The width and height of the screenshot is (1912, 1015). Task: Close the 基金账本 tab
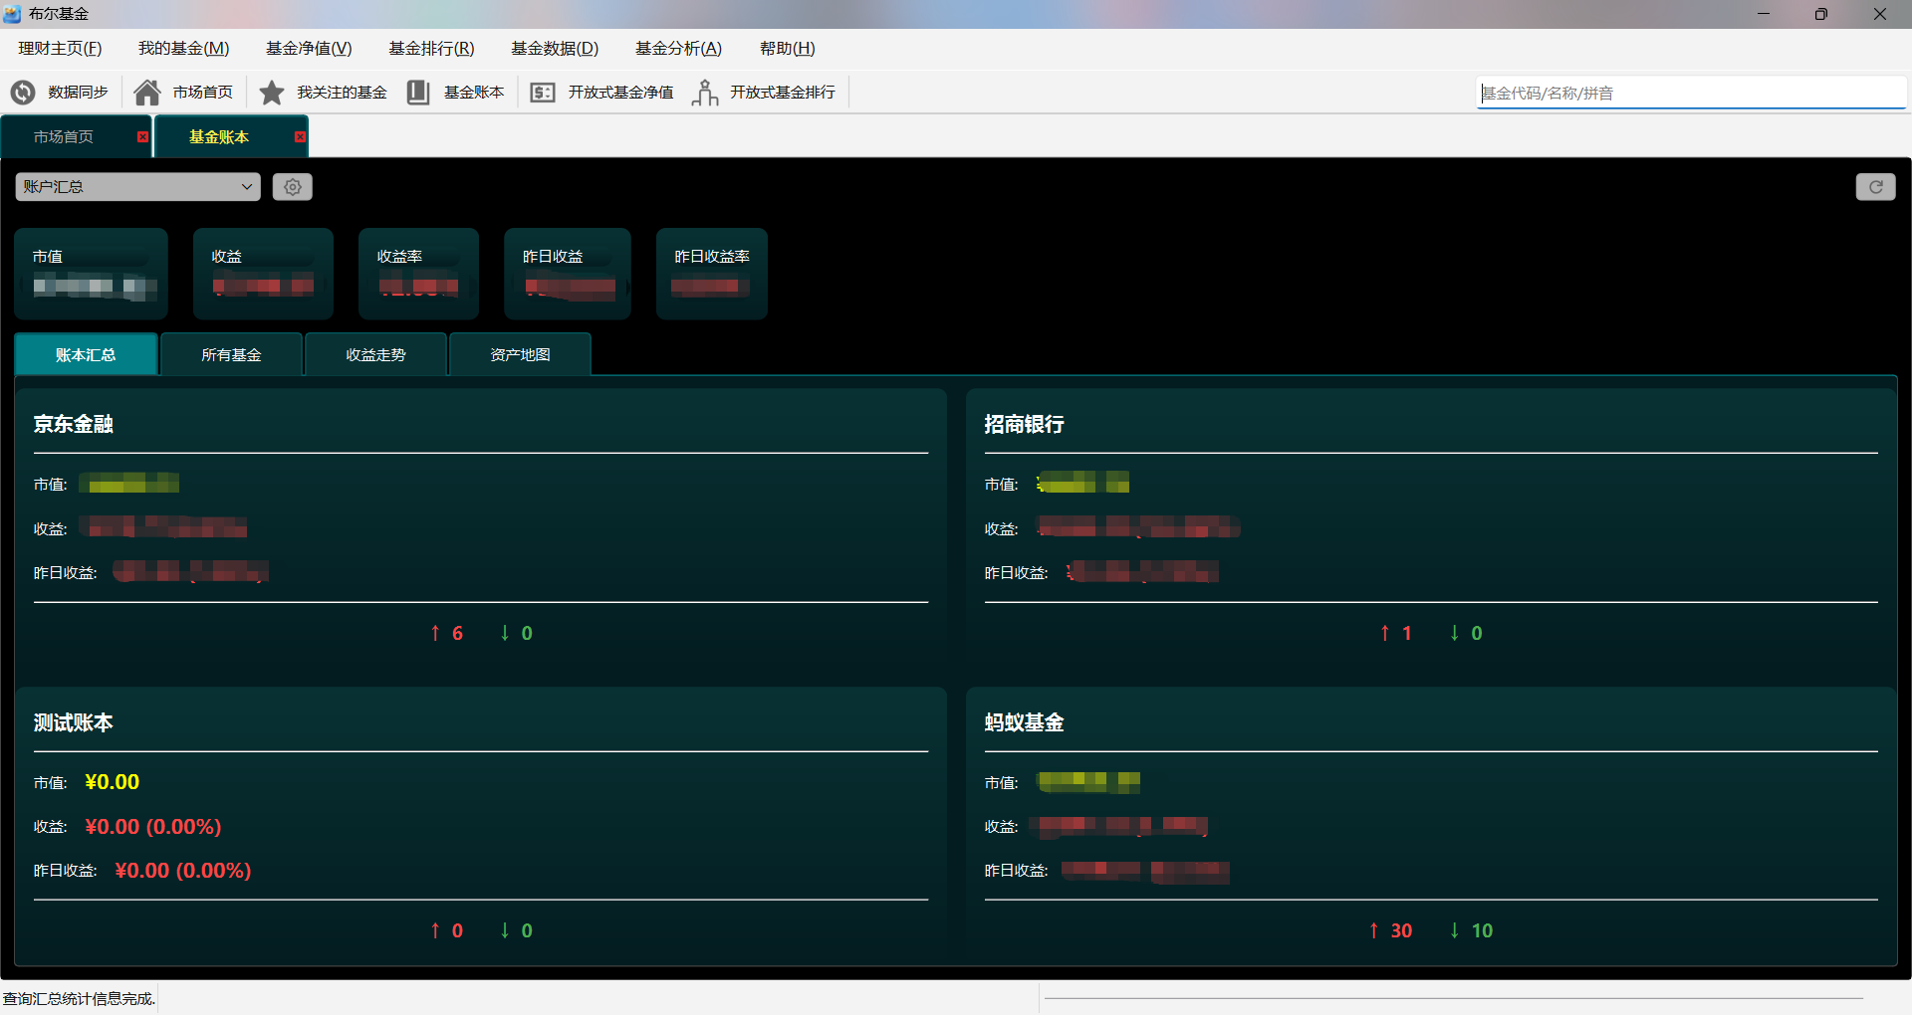(300, 137)
